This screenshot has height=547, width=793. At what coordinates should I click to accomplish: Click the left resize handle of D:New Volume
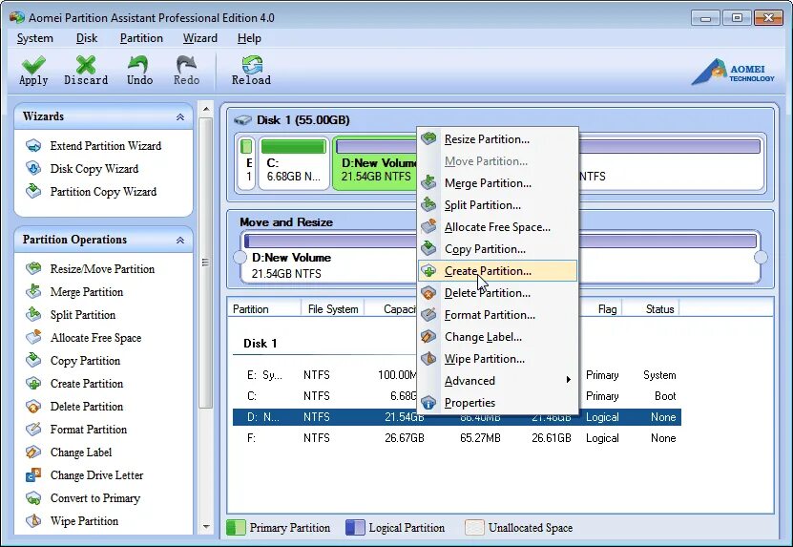240,257
